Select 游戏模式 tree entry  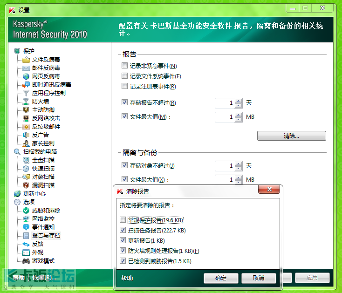coord(43,261)
